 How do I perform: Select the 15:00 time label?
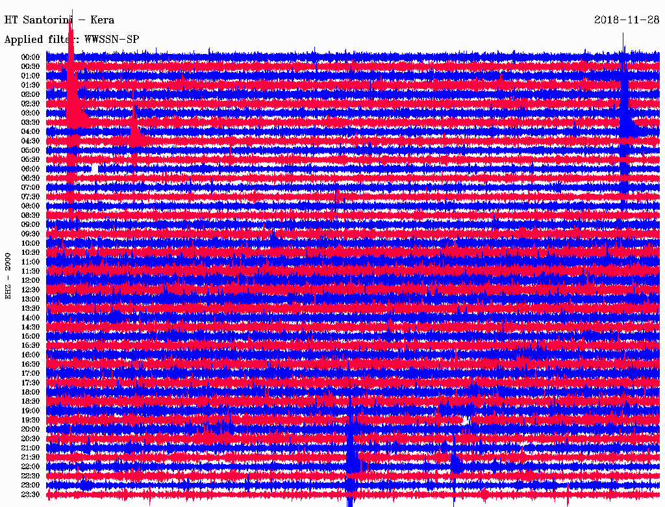tap(31, 336)
